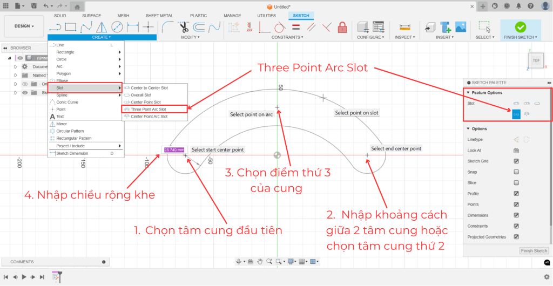Open the DESIGN workspace dropdown
Image resolution: width=553 pixels, height=286 pixels.
(x=24, y=26)
